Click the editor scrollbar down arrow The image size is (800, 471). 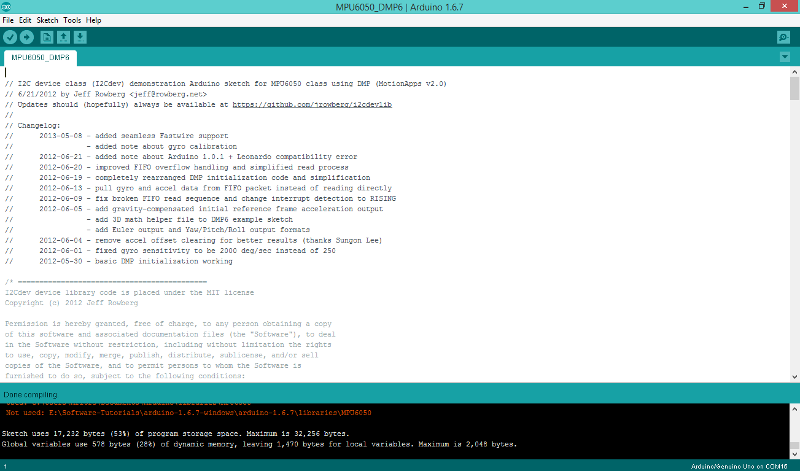point(794,376)
